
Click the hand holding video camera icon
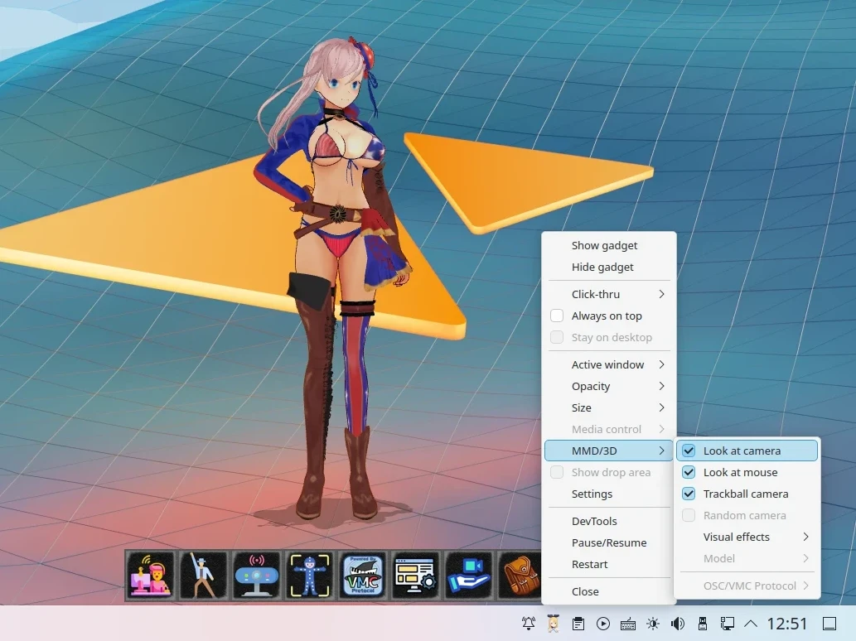click(x=469, y=575)
